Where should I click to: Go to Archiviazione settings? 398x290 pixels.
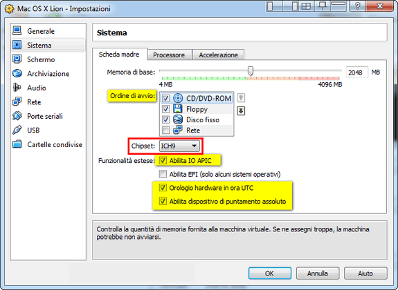click(48, 74)
